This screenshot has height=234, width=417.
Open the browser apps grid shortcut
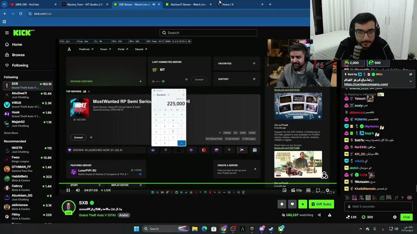pos(4,22)
